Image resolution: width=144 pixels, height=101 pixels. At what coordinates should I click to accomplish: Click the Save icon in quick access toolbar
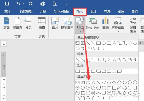coord(7,4)
